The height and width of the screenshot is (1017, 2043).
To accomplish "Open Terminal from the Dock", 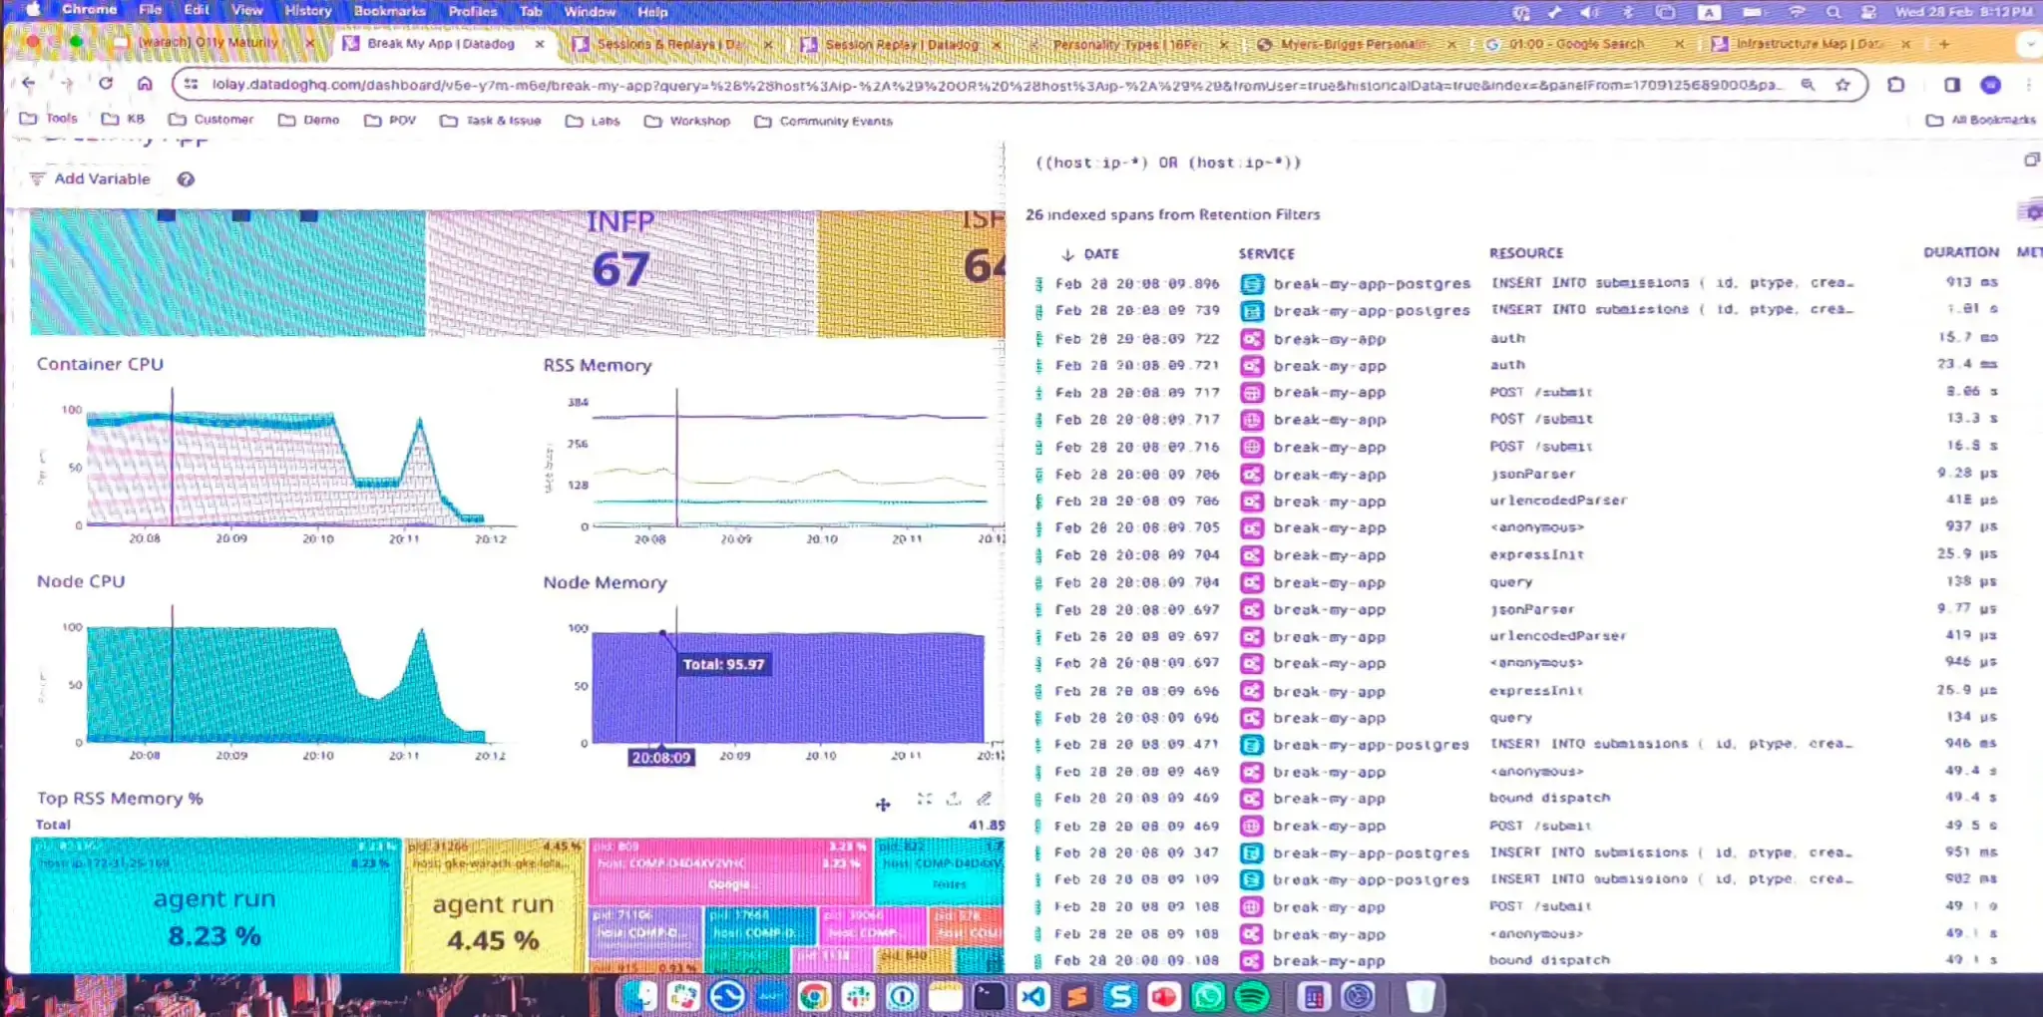I will pyautogui.click(x=990, y=995).
